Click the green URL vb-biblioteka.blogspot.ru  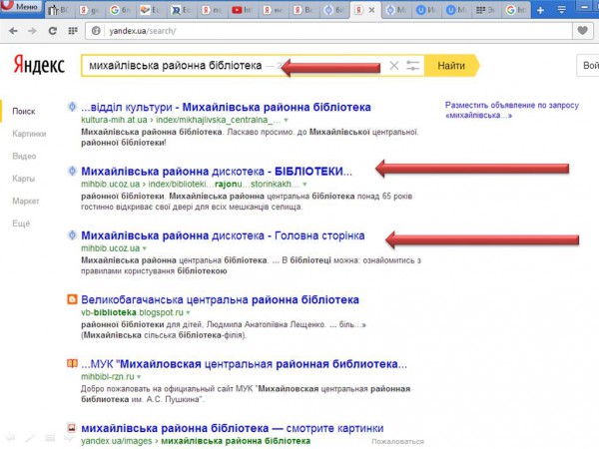[132, 312]
